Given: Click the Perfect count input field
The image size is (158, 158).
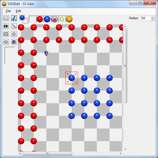Looking at the screenshot, I should (146, 18).
